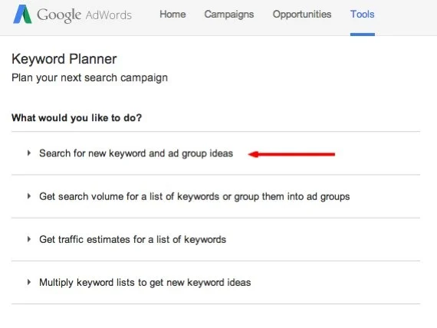437x328 pixels.
Task: Expand the Get traffic estimates triangle
Action: coord(29,239)
